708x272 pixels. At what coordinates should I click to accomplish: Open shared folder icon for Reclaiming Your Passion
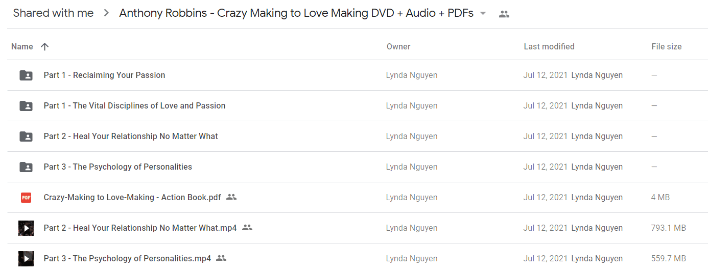tap(26, 75)
